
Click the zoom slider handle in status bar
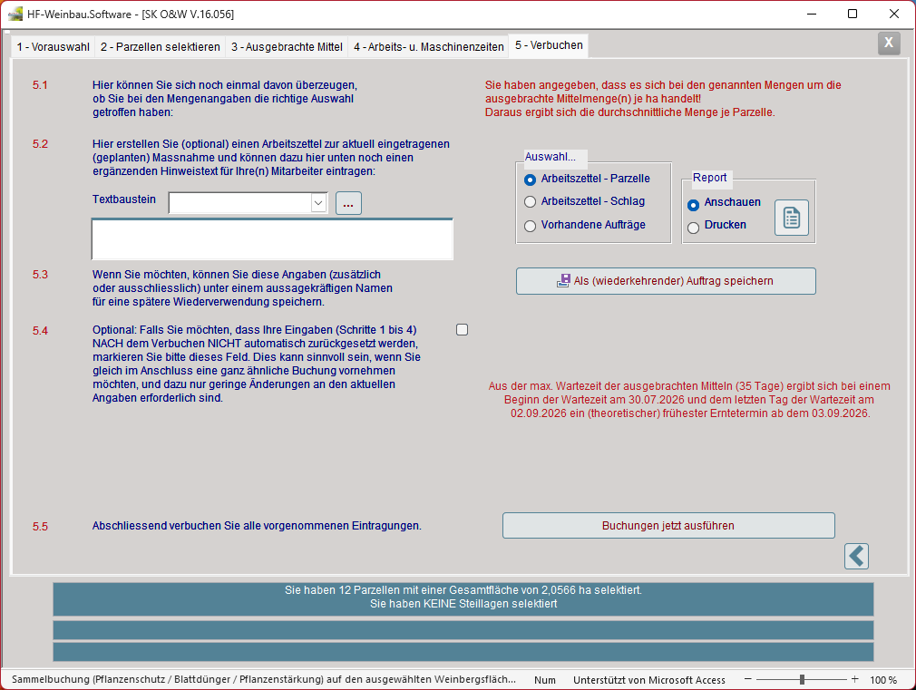pos(802,679)
